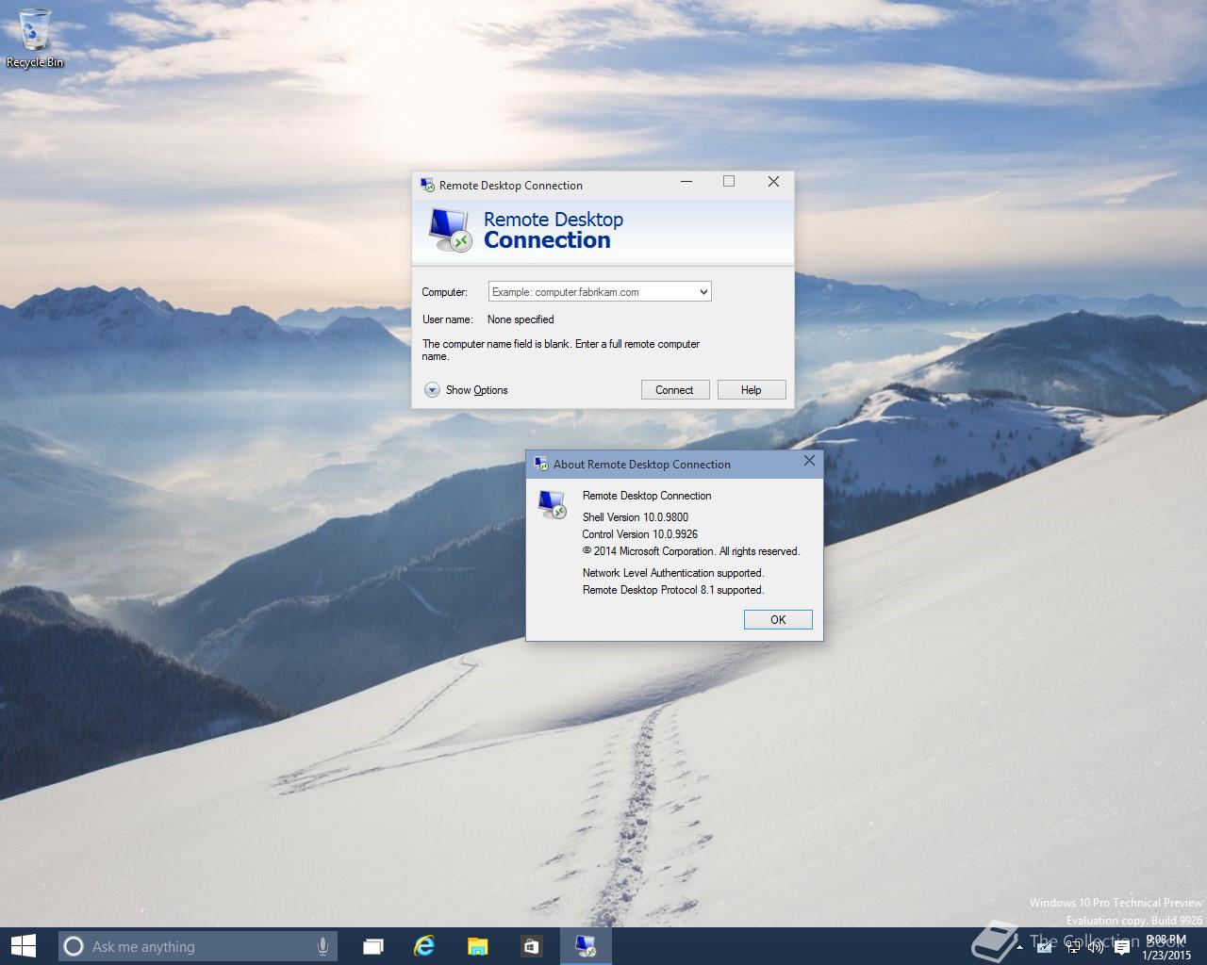Open the volume speaker icon in tray
Viewport: 1207px width, 965px height.
click(1096, 946)
